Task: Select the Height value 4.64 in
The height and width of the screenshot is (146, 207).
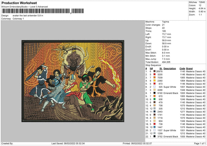Action: click(202, 8)
